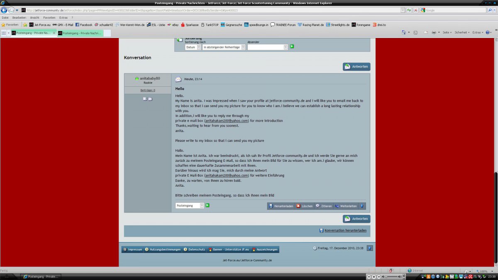
Task: Open anitababy80 user profile link
Action: point(150,78)
